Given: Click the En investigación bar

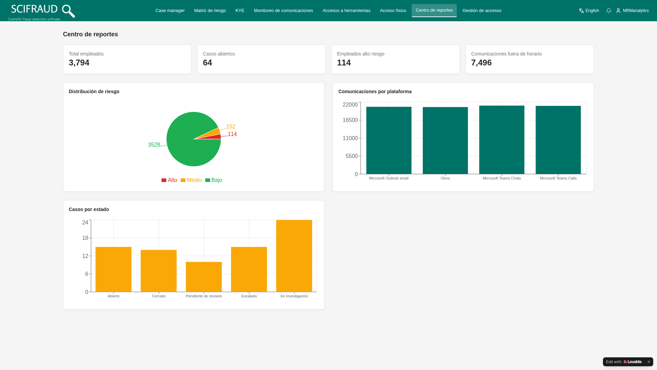Looking at the screenshot, I should [294, 256].
